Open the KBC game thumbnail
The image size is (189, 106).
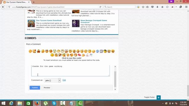tap(76, 24)
